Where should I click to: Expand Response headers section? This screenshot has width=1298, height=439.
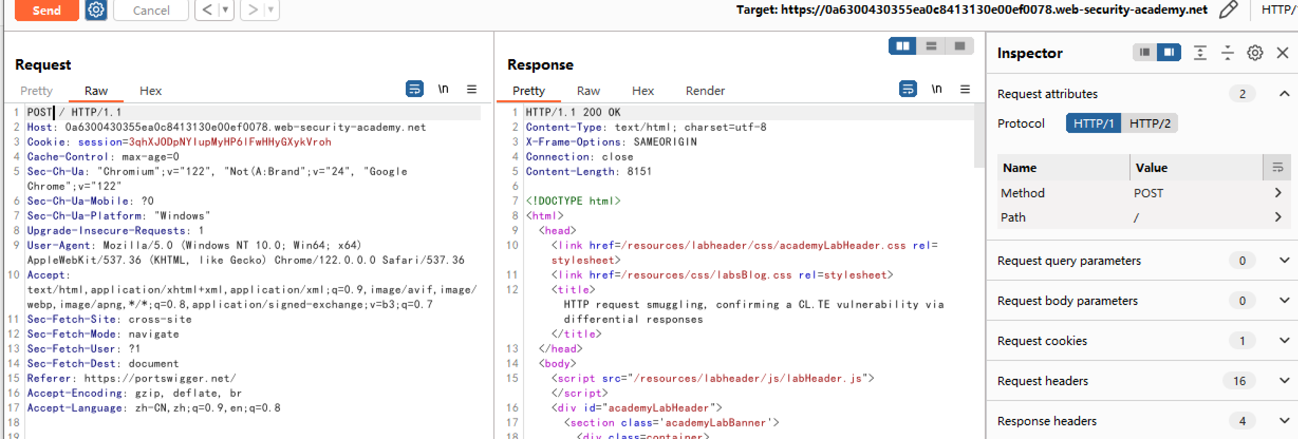(1284, 421)
